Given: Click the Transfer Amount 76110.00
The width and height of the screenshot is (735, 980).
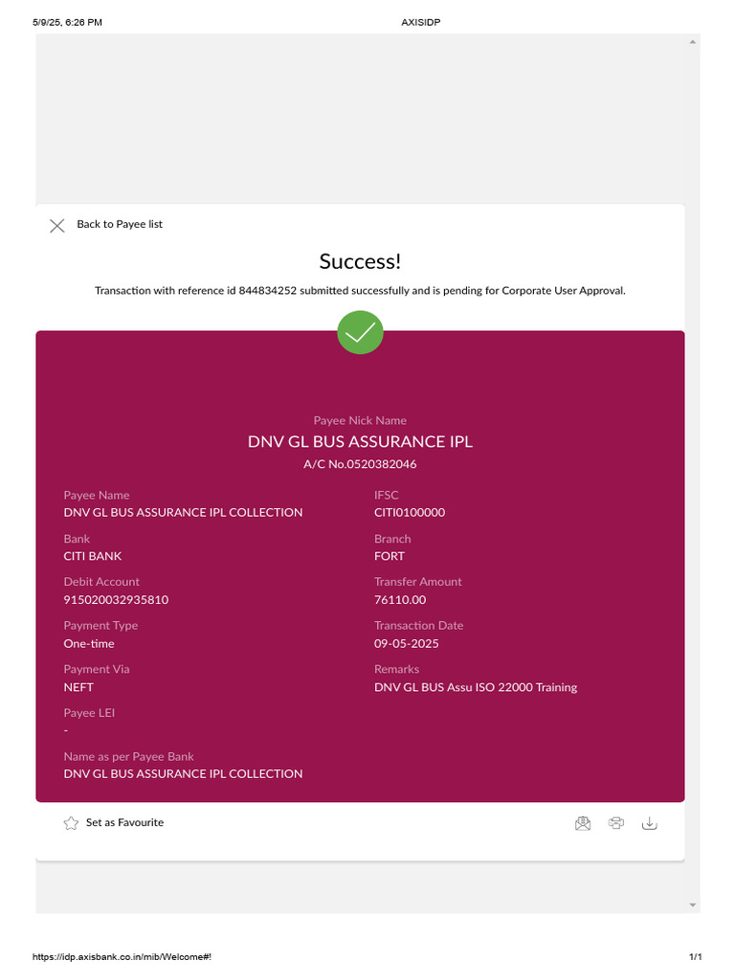Looking at the screenshot, I should point(400,600).
